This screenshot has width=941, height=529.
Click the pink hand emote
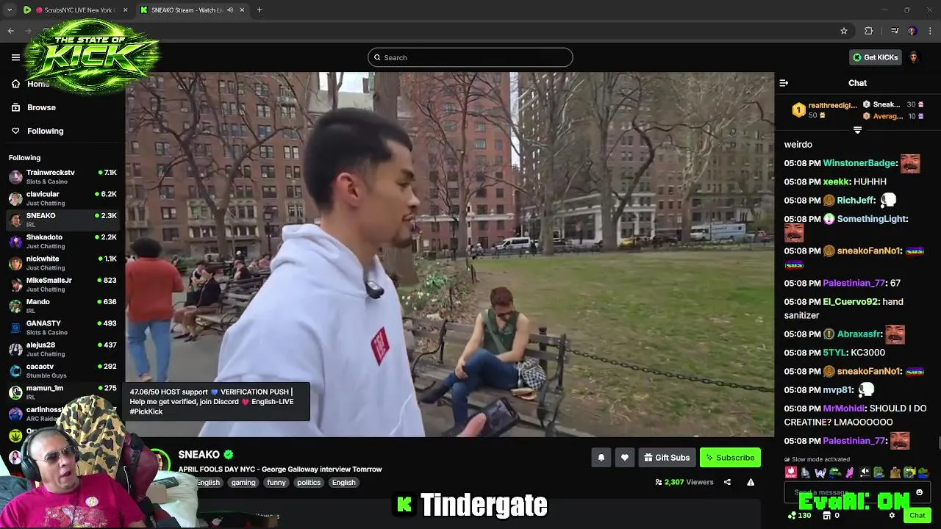point(850,472)
